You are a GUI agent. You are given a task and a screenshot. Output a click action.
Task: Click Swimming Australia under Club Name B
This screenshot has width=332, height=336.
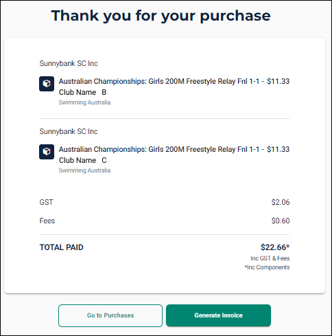(84, 102)
